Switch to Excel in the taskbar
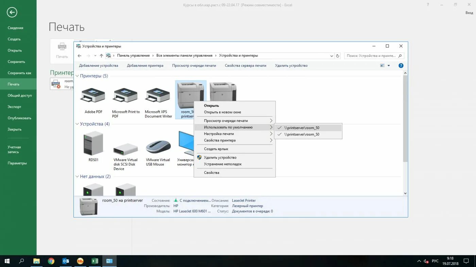Screen dimensions: 476x267 click(x=95, y=261)
